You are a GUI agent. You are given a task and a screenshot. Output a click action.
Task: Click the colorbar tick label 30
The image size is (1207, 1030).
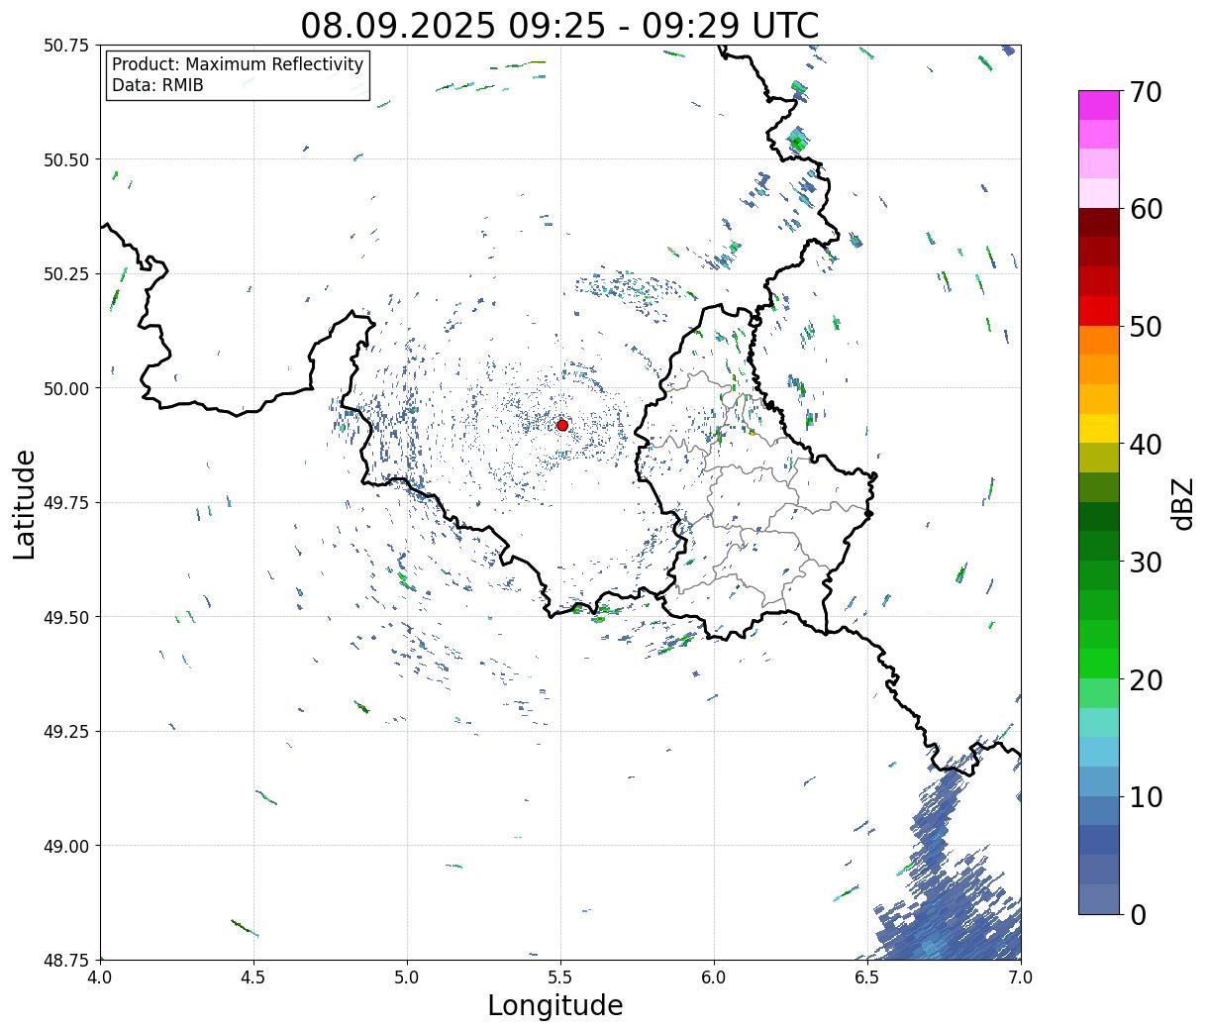click(x=1147, y=563)
